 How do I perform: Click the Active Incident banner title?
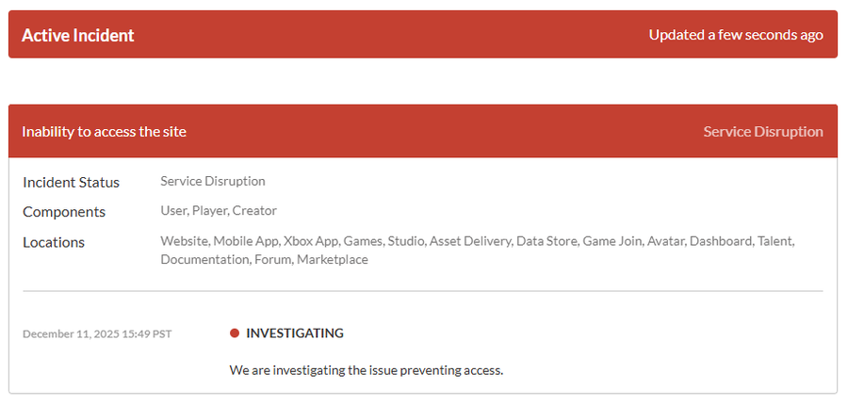[x=78, y=35]
